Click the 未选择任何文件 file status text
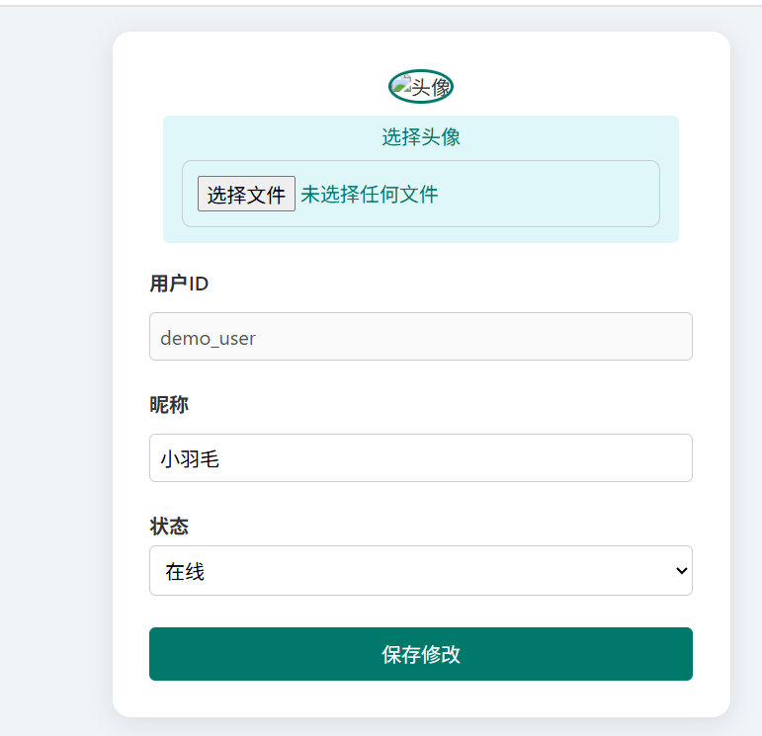The height and width of the screenshot is (736, 762). click(370, 194)
